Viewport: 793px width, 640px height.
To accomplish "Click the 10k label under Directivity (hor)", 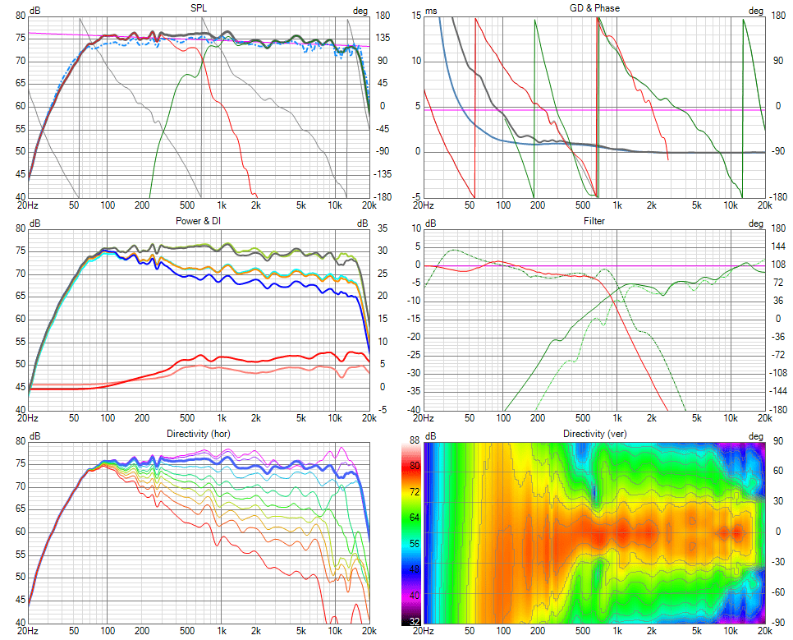I will point(335,631).
